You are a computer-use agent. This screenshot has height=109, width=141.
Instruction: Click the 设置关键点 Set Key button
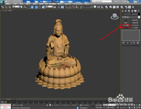click(x=99, y=108)
